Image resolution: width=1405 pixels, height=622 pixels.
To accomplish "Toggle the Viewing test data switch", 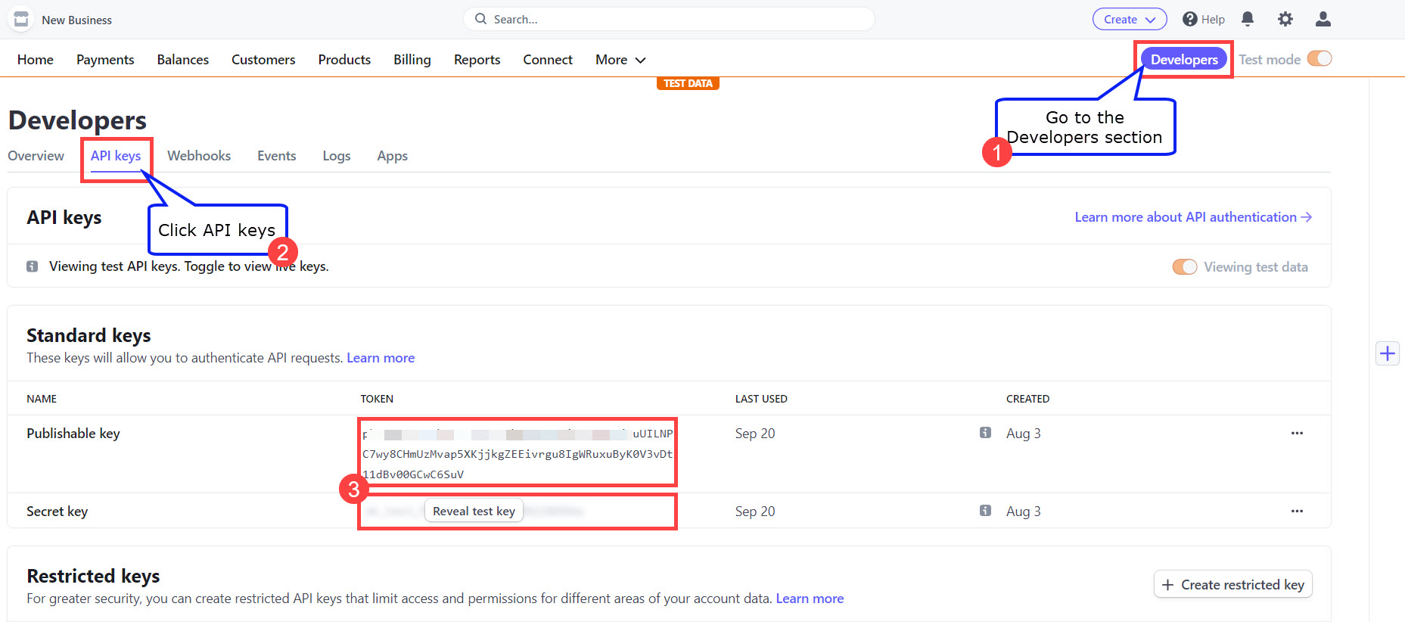I will [1184, 267].
